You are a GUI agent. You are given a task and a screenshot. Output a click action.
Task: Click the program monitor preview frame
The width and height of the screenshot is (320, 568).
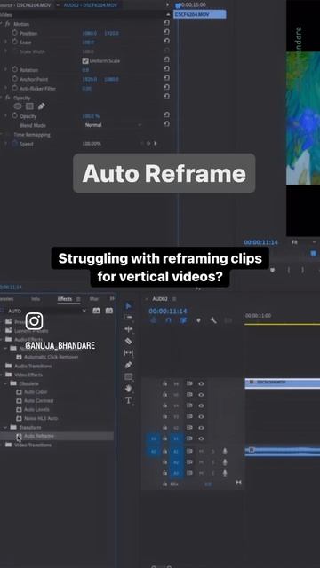[x=303, y=118]
